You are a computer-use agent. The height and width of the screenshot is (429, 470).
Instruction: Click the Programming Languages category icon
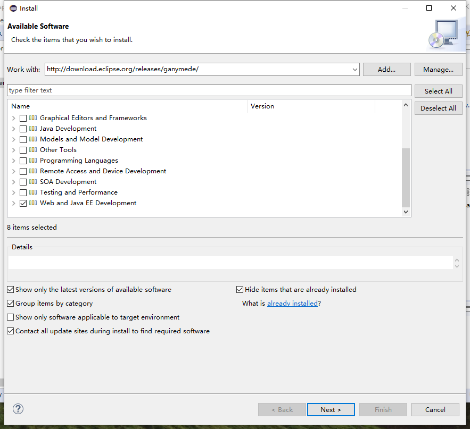(x=33, y=161)
